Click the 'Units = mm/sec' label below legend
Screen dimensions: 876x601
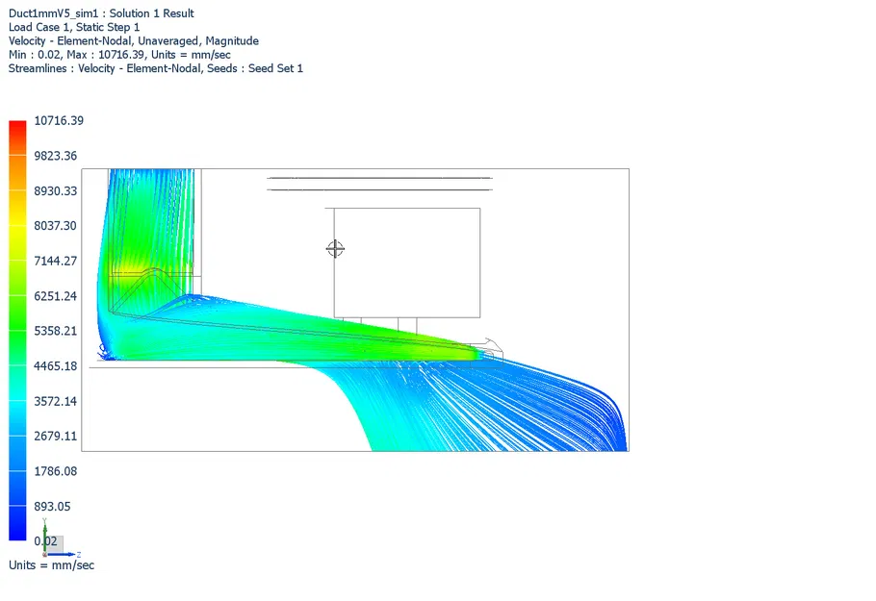51,565
